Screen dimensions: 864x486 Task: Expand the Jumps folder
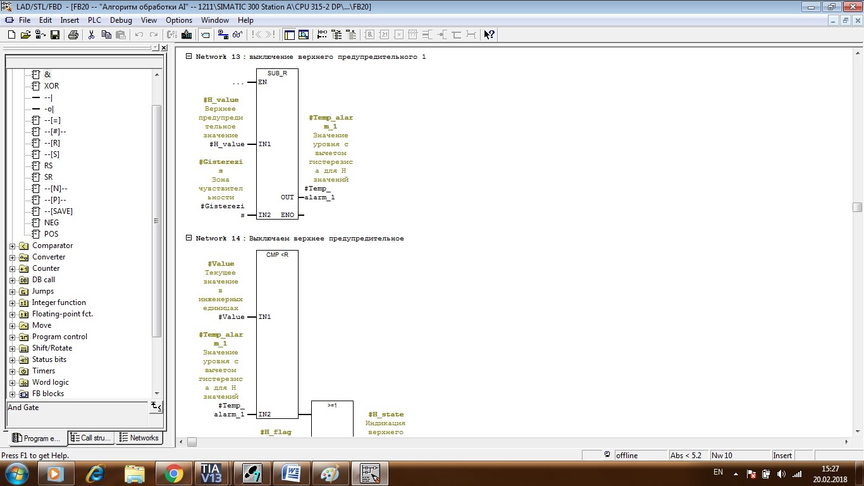pos(12,291)
